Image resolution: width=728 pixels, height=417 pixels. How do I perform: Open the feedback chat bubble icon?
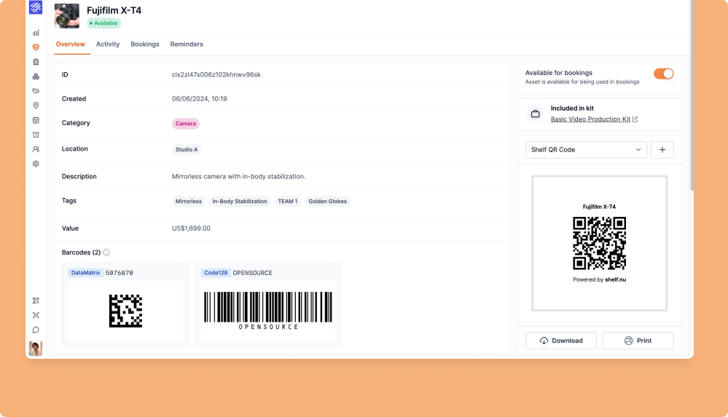click(x=36, y=330)
